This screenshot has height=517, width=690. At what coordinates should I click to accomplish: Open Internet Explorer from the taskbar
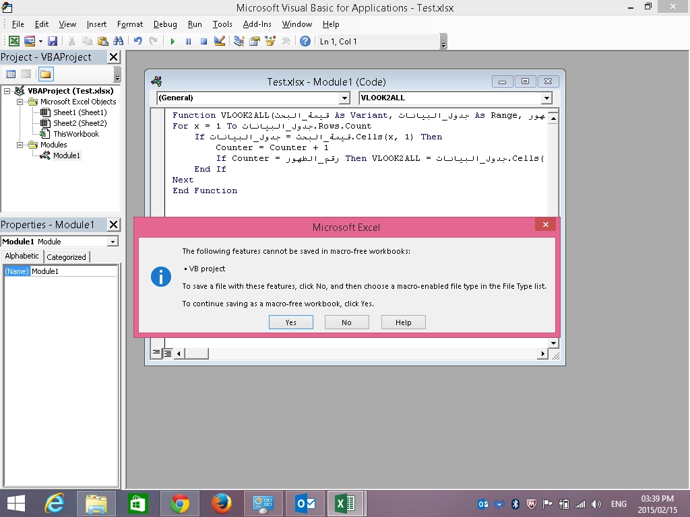(x=55, y=504)
